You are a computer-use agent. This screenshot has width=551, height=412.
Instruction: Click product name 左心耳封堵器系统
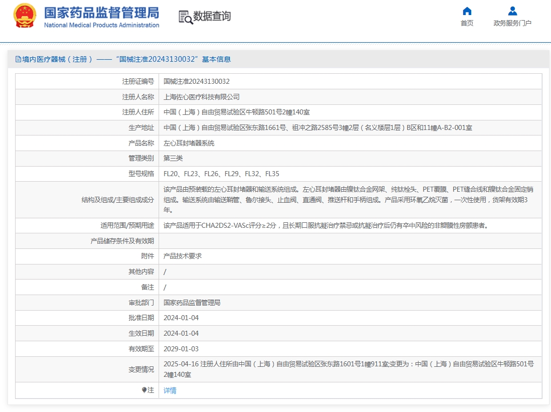pos(189,143)
